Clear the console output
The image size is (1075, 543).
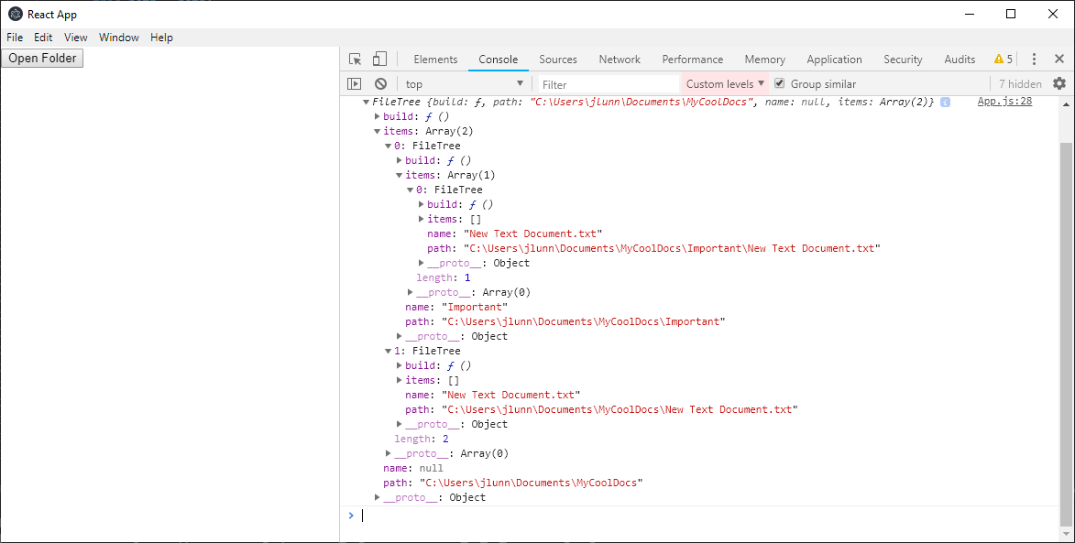coord(380,83)
